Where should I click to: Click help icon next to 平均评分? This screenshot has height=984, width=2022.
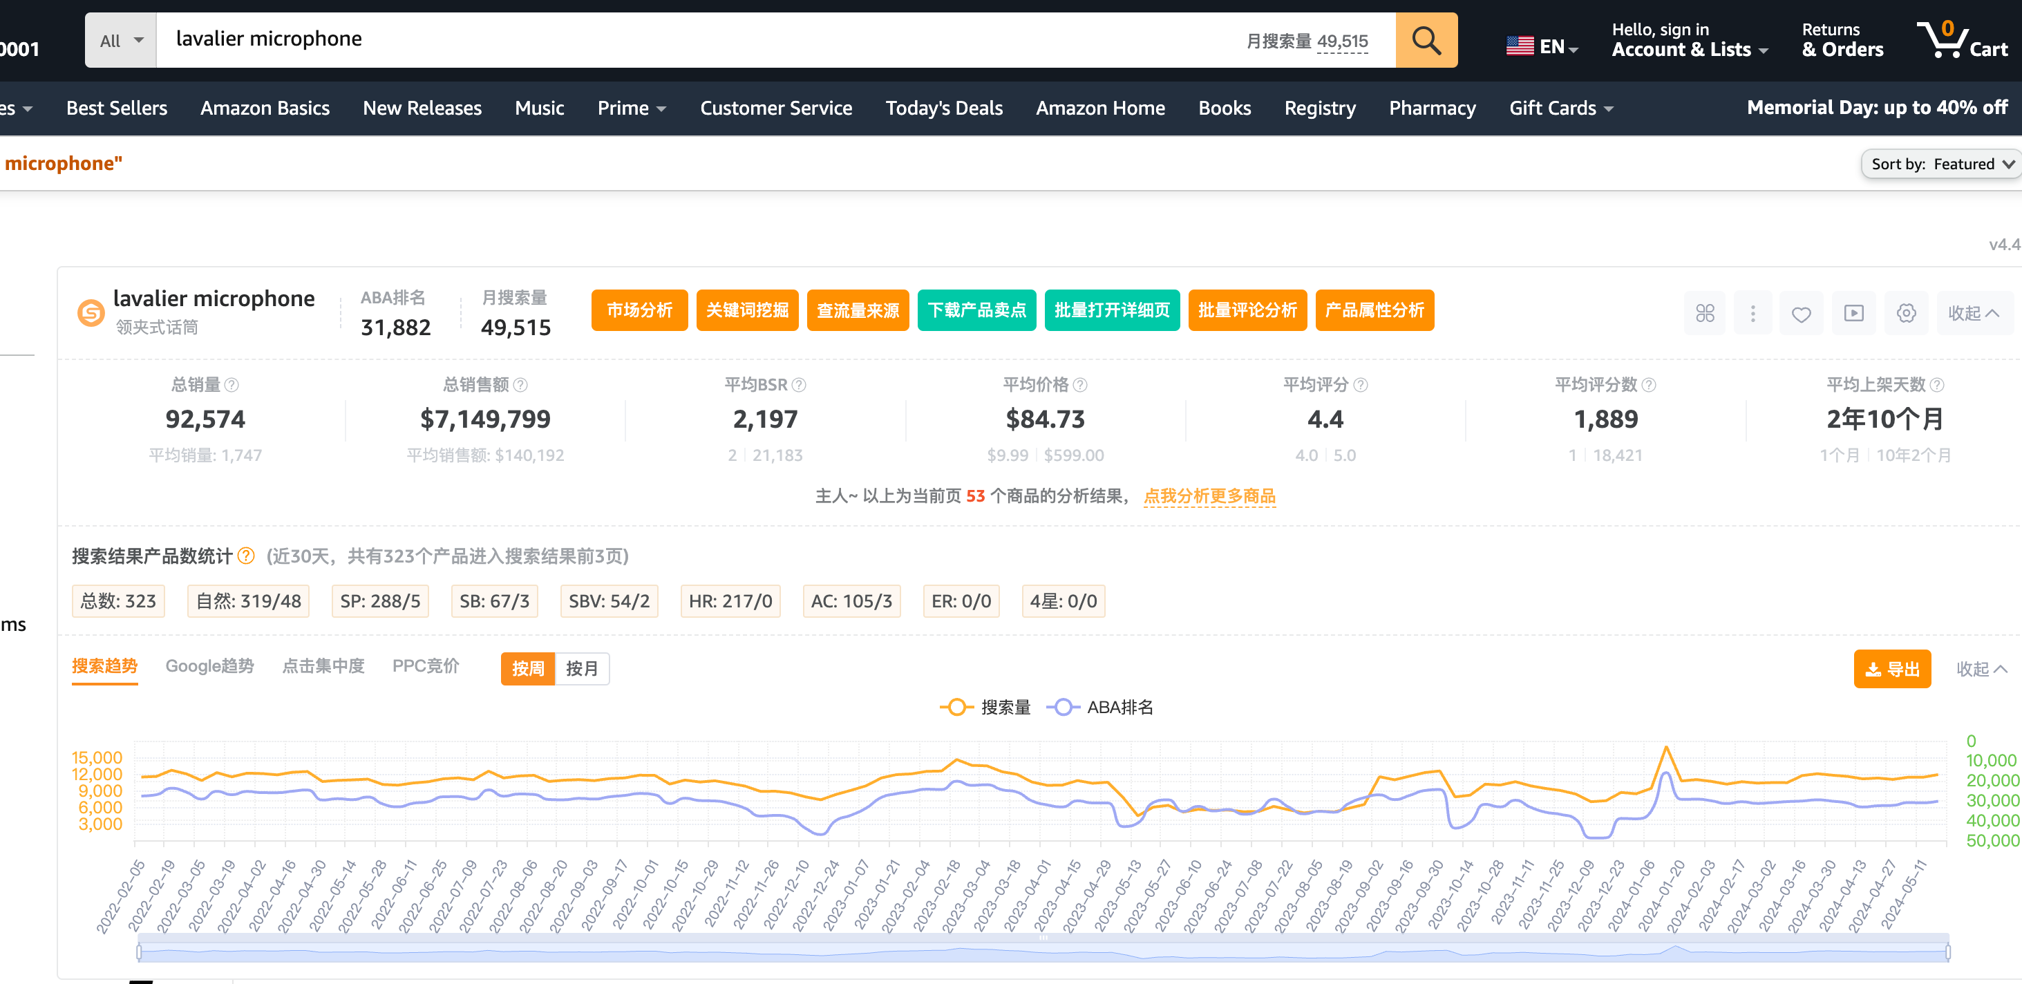(1361, 384)
